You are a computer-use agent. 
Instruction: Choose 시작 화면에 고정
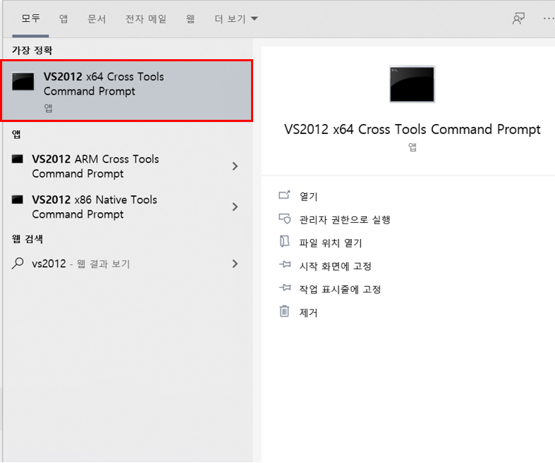point(336,266)
